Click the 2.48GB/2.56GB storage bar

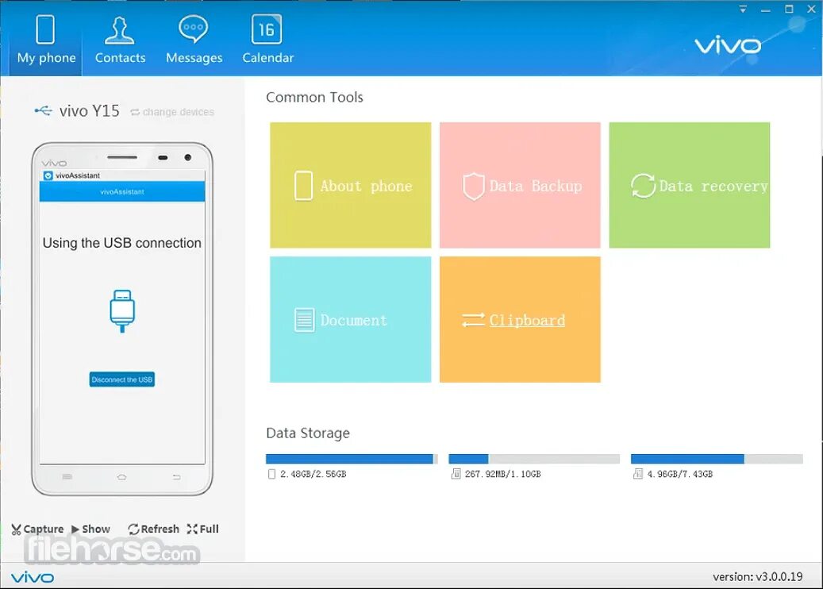click(352, 459)
